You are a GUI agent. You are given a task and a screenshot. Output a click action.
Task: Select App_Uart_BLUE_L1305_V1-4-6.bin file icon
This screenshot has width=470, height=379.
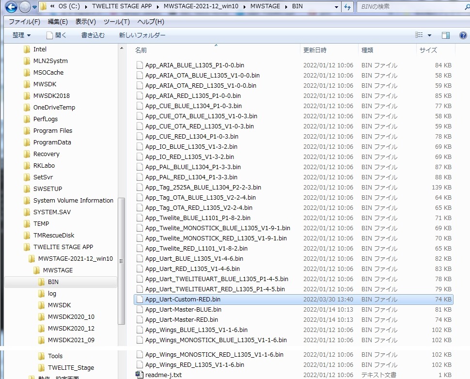click(140, 258)
